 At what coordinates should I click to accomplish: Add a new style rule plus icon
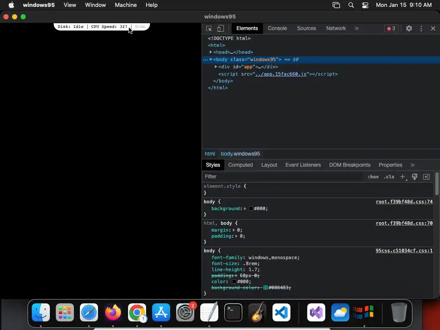(403, 177)
